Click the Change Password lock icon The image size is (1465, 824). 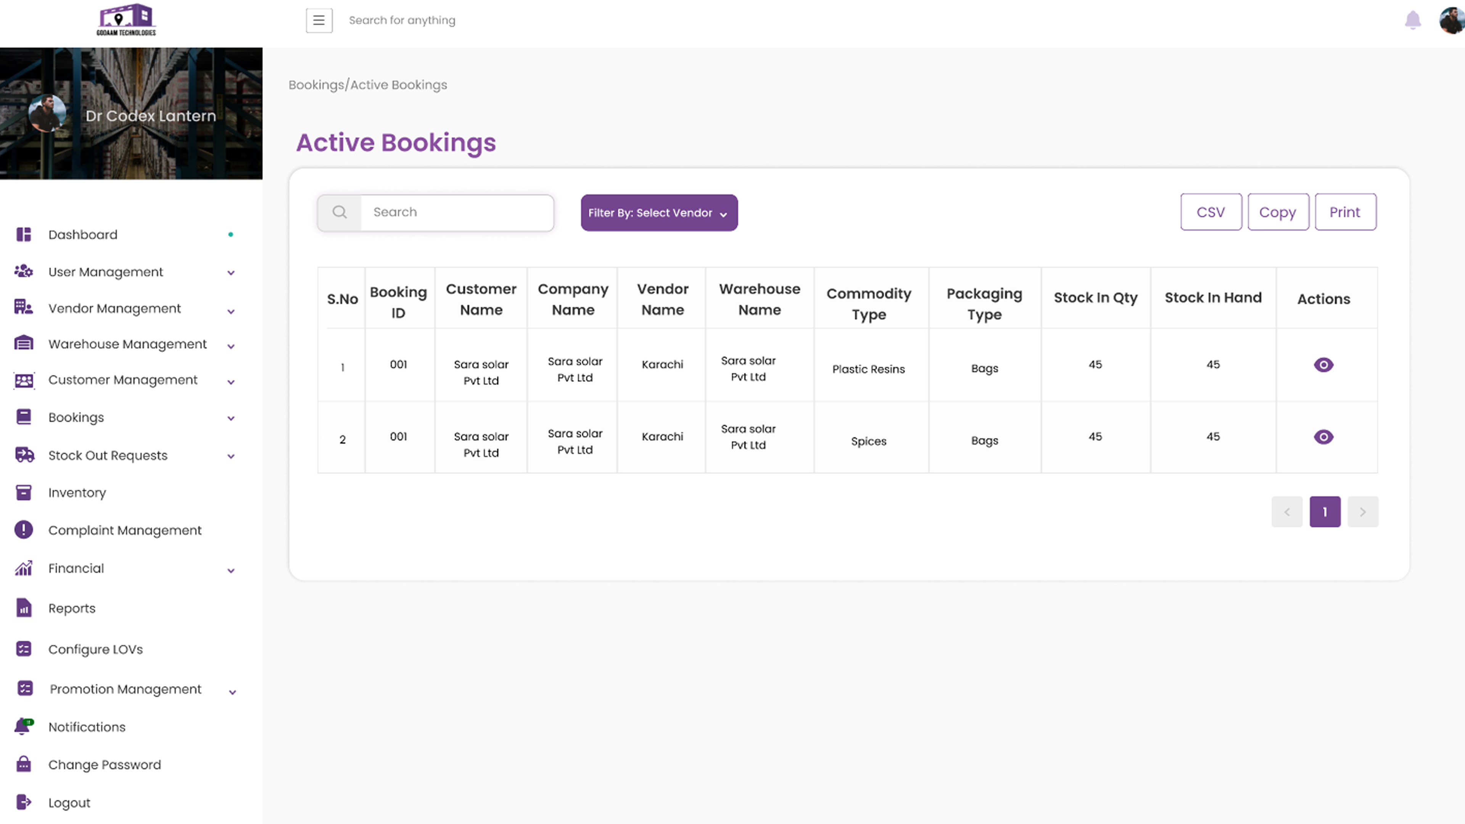pos(23,764)
